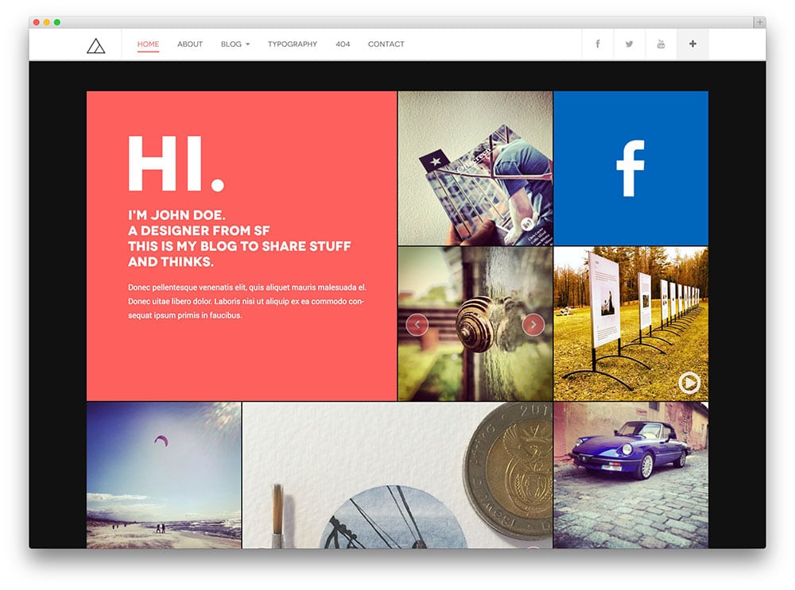Open the Twitter icon in navbar
This screenshot has width=795, height=590.
629,44
